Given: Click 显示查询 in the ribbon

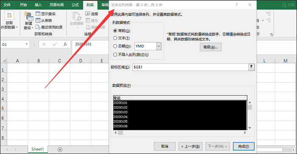Looking at the screenshot, I should pyautogui.click(x=46, y=14).
